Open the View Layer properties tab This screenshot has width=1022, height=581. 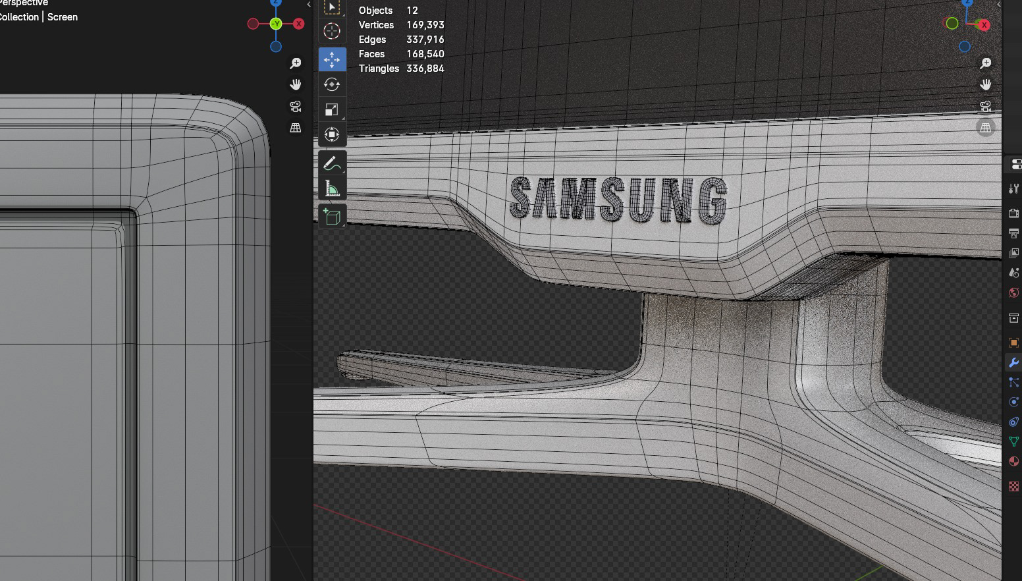pyautogui.click(x=1013, y=253)
